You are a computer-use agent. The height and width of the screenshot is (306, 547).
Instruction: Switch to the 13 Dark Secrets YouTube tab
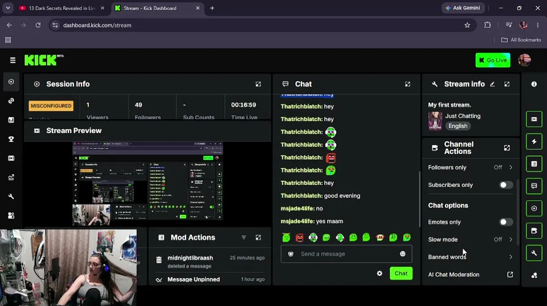point(62,8)
